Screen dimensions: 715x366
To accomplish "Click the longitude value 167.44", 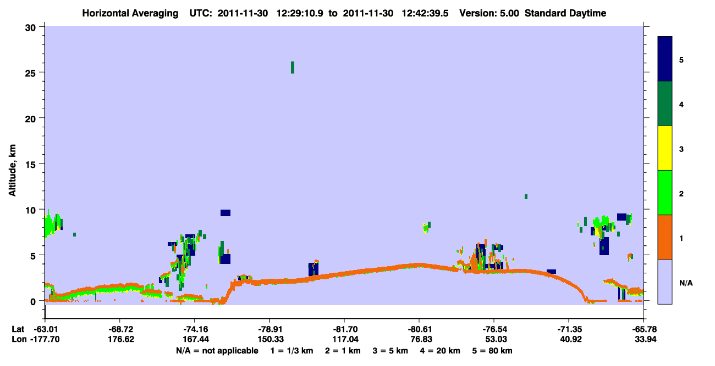I will 195,339.
